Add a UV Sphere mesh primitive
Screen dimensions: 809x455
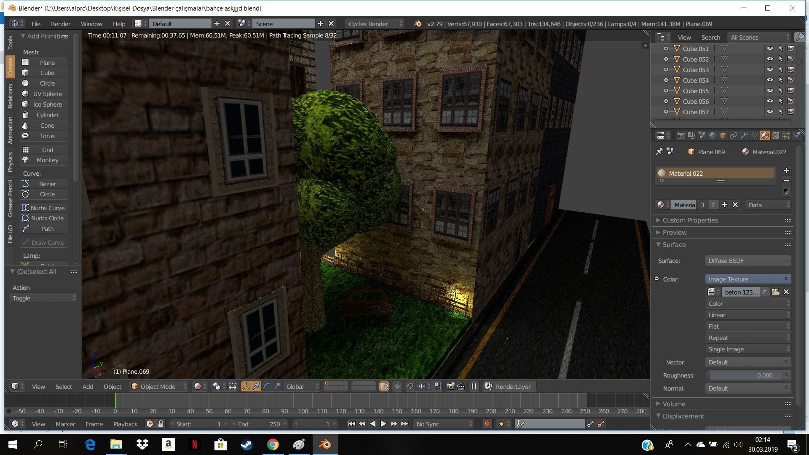[44, 94]
